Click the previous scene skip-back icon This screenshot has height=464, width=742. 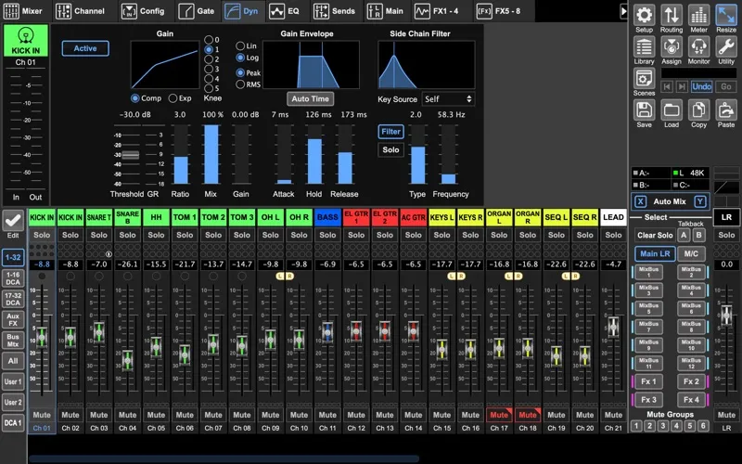point(667,86)
